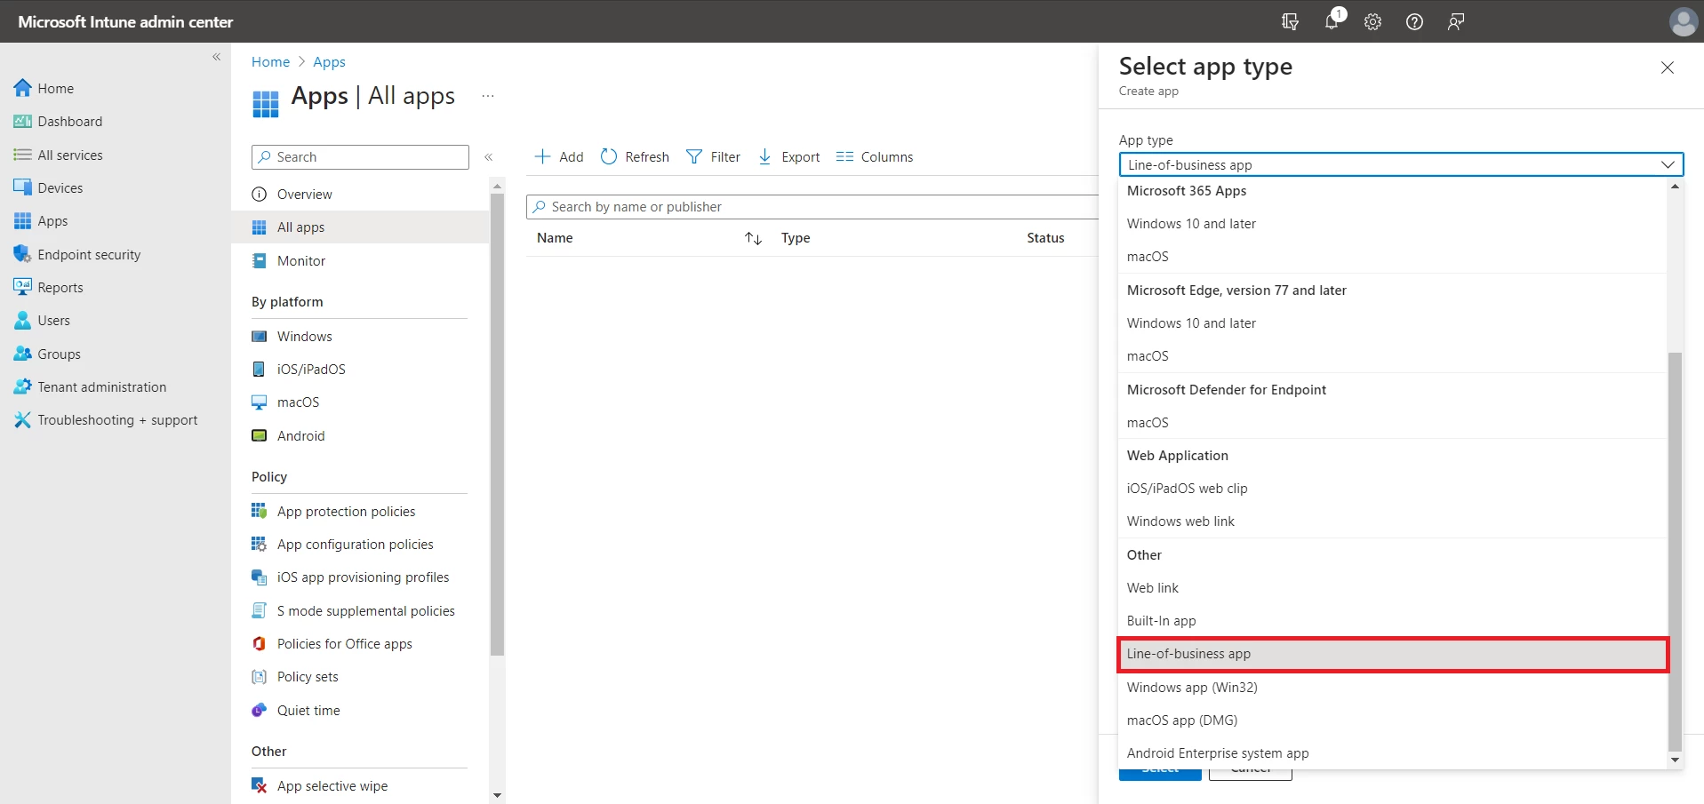The width and height of the screenshot is (1704, 804).
Task: Open the Filter option
Action: click(x=714, y=157)
